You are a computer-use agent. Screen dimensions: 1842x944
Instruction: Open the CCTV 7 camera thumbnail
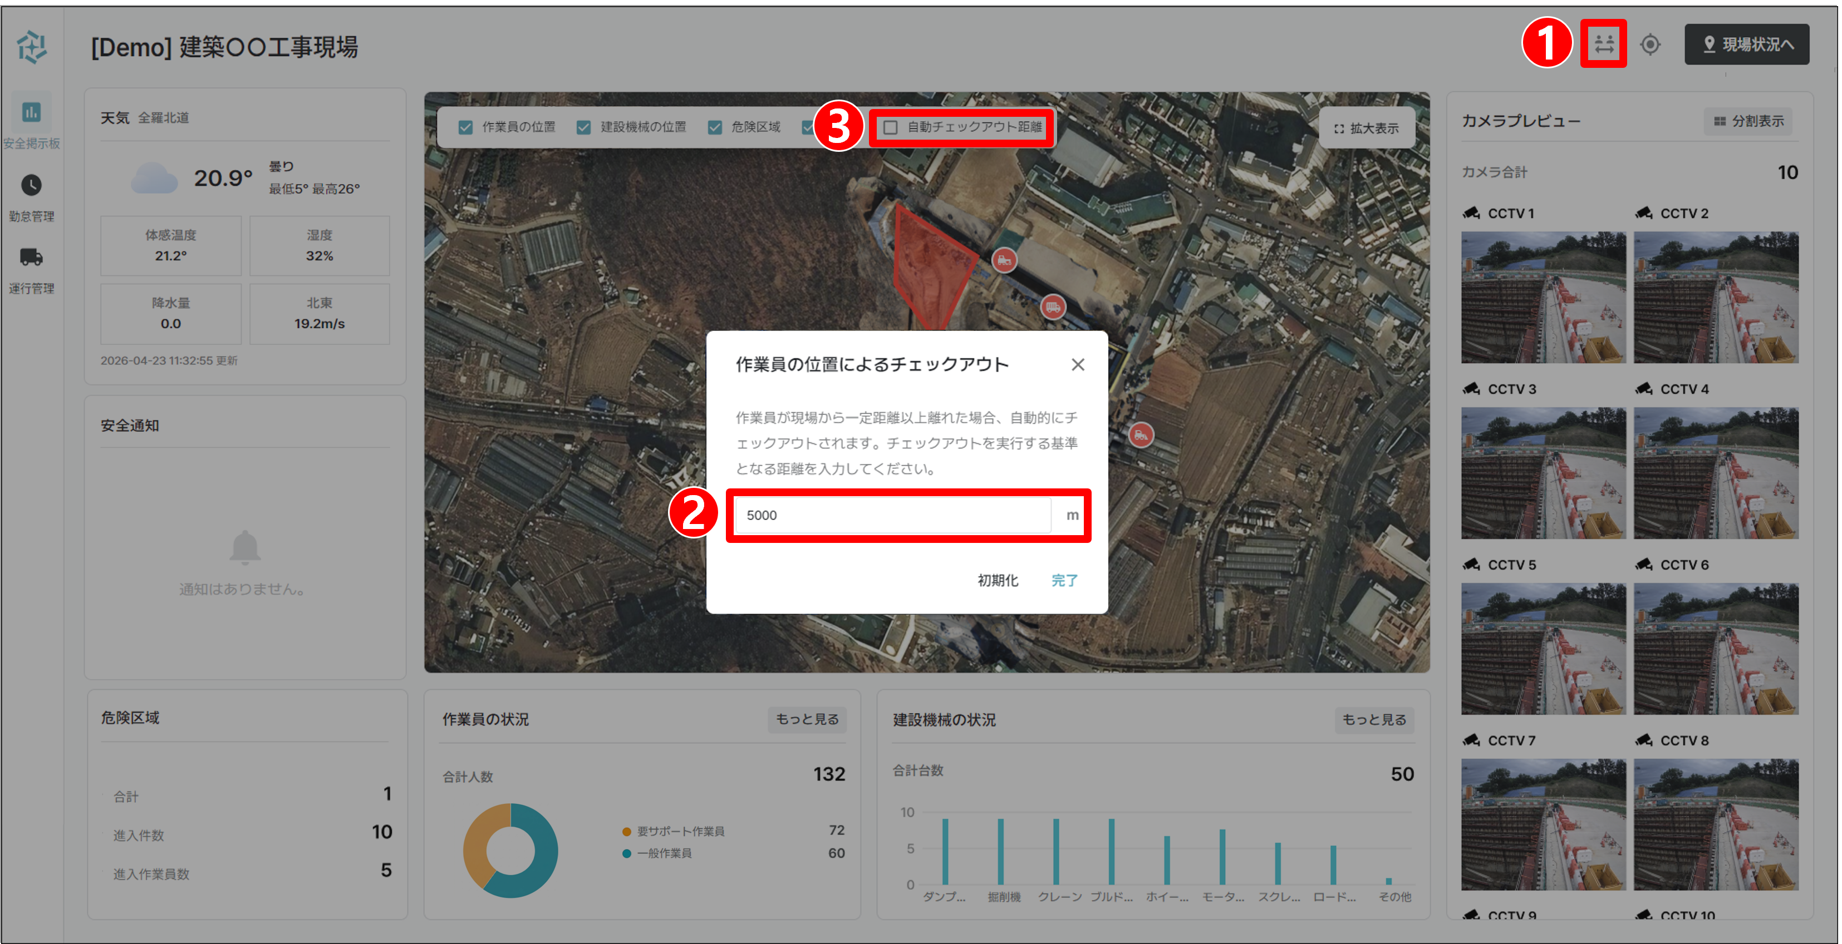pyautogui.click(x=1543, y=824)
